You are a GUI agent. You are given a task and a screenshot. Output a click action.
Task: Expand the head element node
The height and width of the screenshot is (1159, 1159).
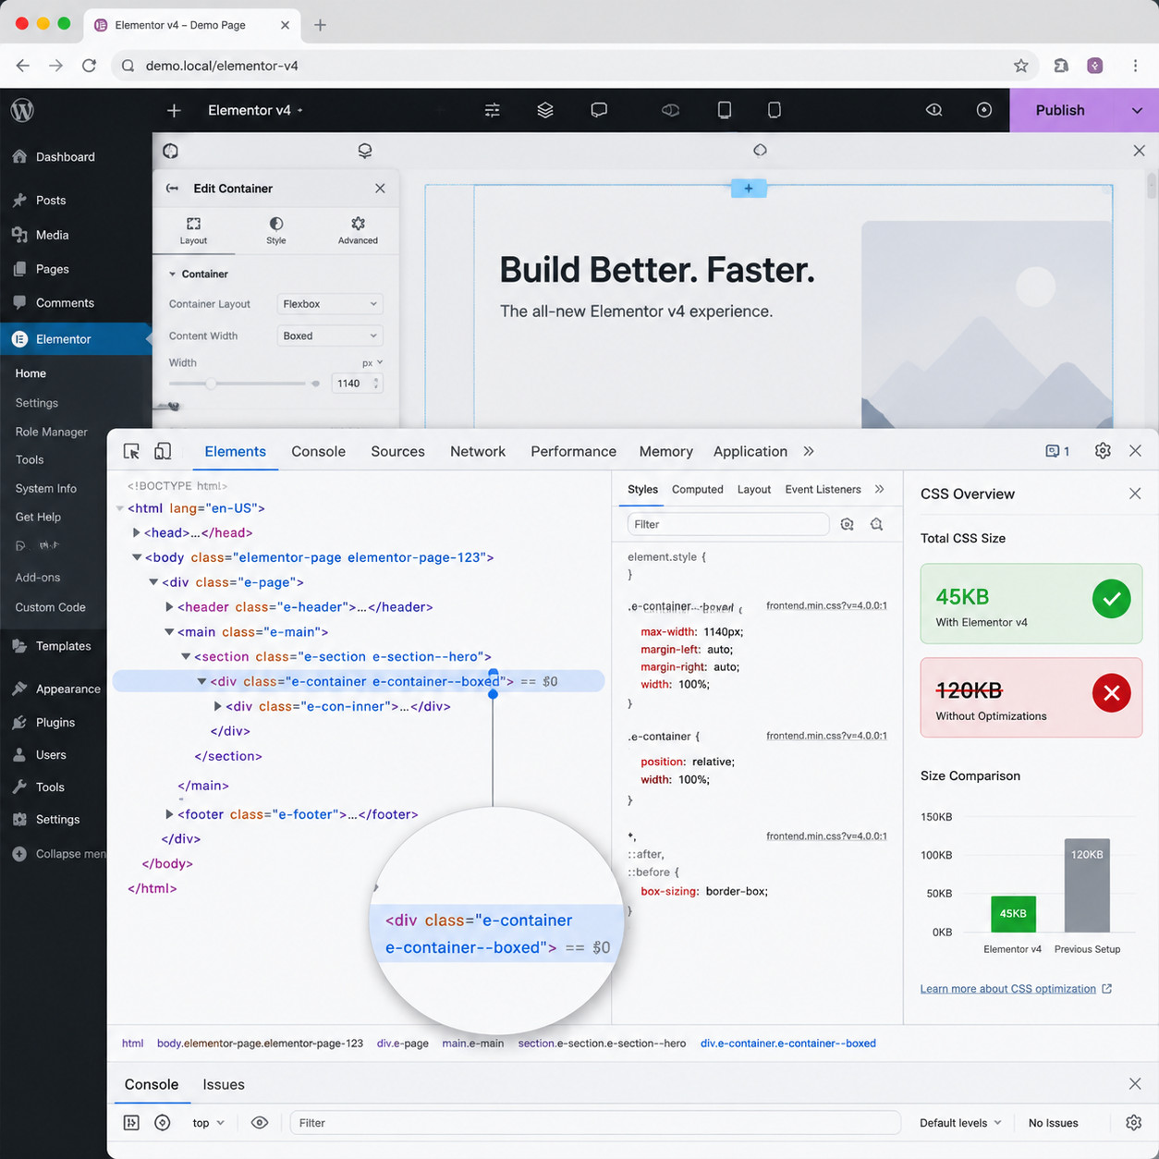click(136, 532)
